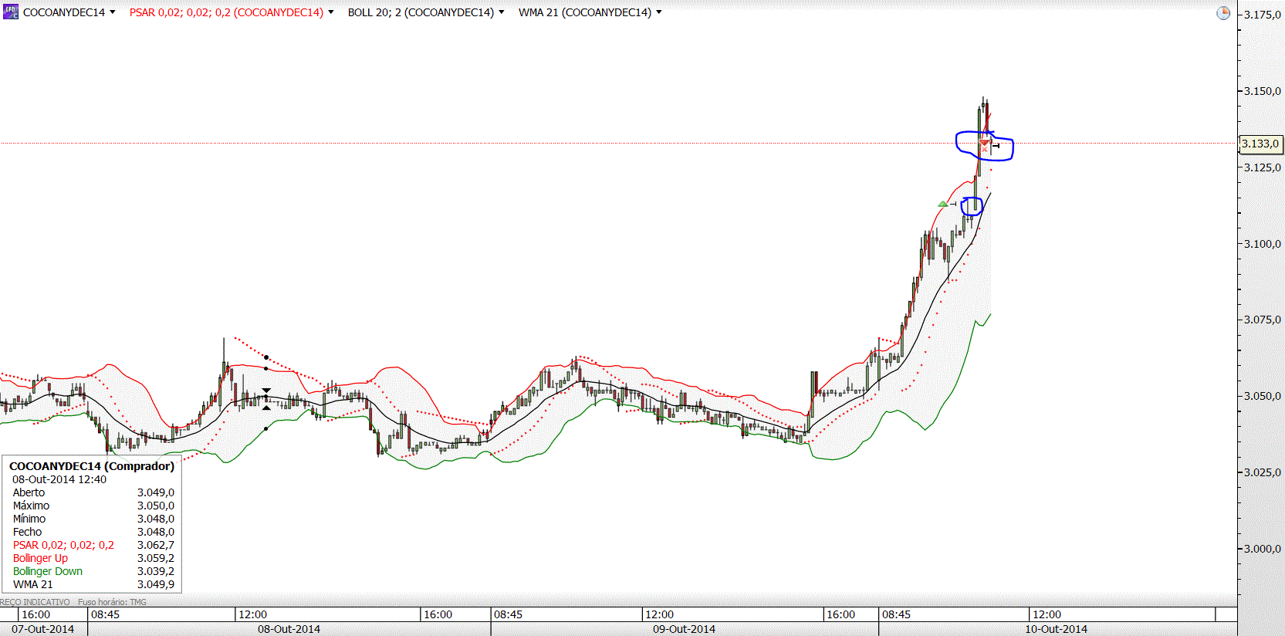Open the BOLL 20; 2 dropdown arrow

point(502,12)
